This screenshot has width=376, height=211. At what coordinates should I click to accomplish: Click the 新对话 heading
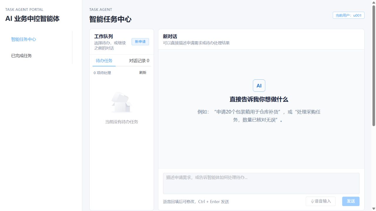point(170,36)
